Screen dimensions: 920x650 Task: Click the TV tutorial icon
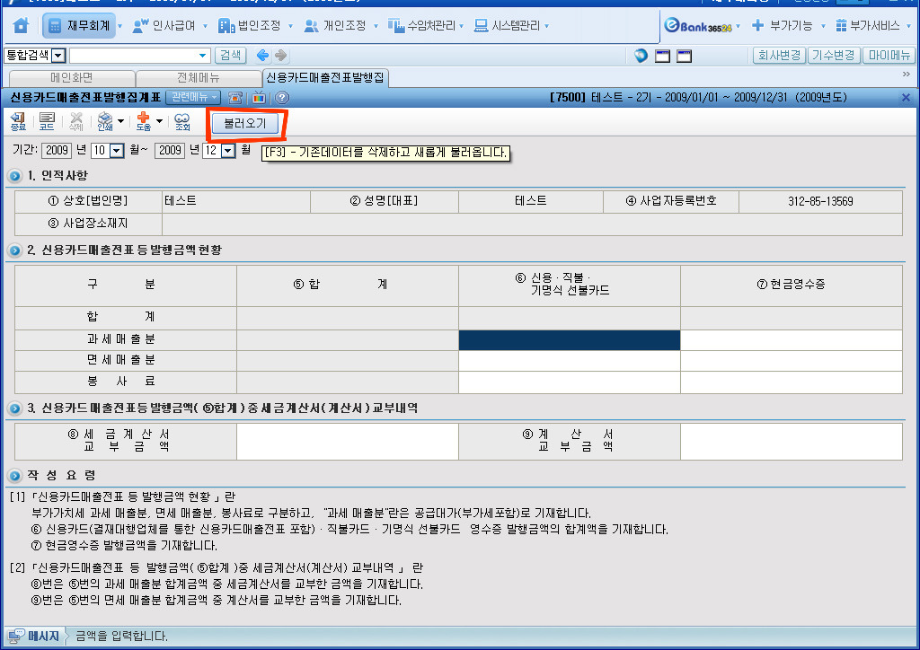click(259, 98)
